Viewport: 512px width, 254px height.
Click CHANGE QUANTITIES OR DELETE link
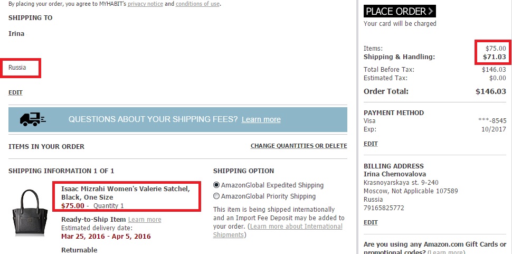coord(299,146)
